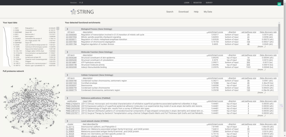Image resolution: width=286 pixels, height=137 pixels.
Task: Sort Biological Process by false discovery rate
Action: pyautogui.click(x=268, y=32)
